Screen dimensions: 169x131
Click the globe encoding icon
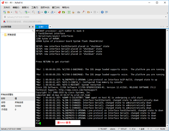pos(45,12)
